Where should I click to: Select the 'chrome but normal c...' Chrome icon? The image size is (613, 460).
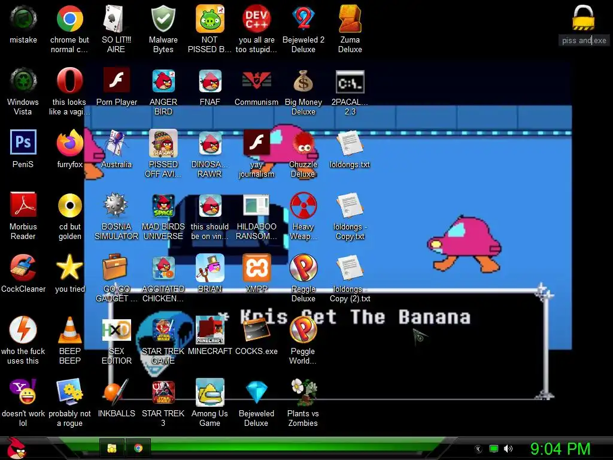(69, 19)
